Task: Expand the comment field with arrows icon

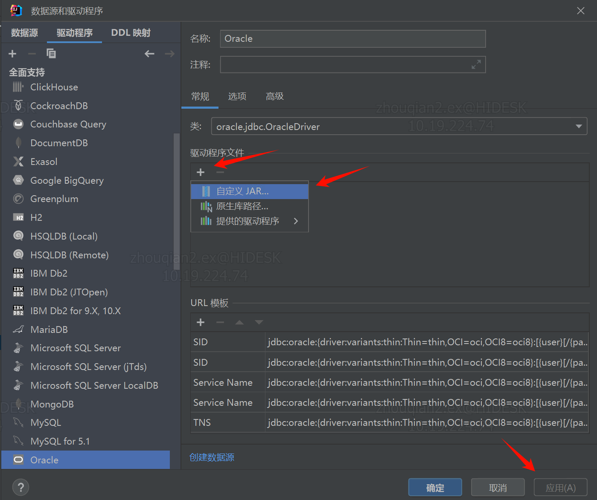Action: (476, 64)
